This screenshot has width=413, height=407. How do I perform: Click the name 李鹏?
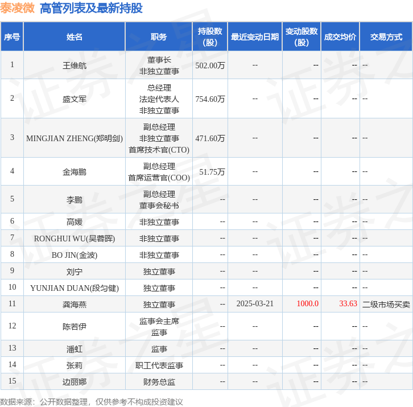[x=75, y=200]
